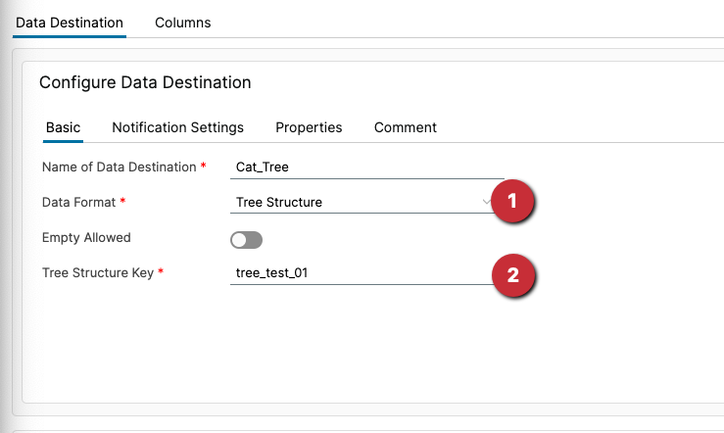Click the asterisk beside Name of Data Destination

(x=204, y=167)
